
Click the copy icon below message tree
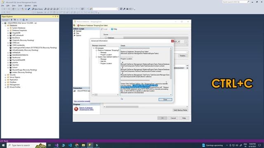pyautogui.click(x=122, y=99)
